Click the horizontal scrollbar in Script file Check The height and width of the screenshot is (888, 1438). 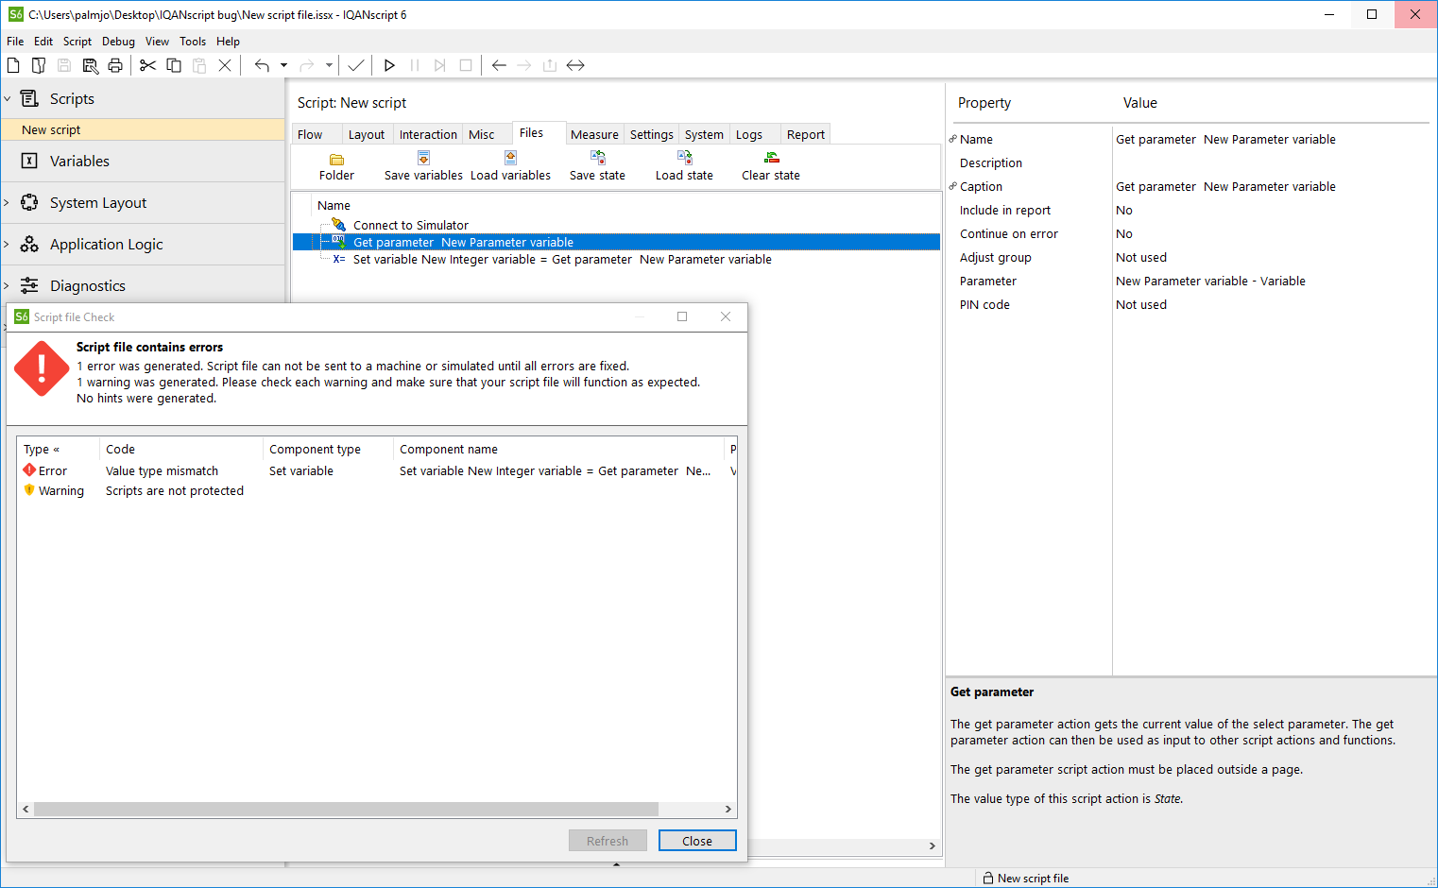pyautogui.click(x=346, y=809)
